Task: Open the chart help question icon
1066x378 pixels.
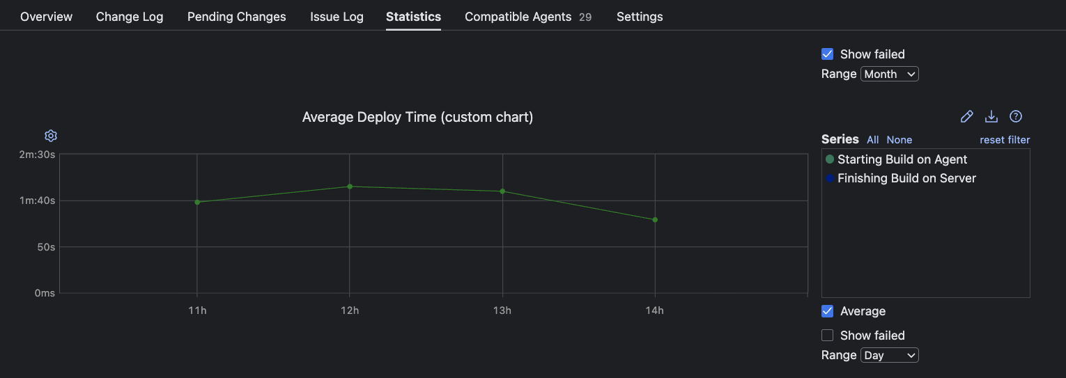Action: (x=1016, y=116)
